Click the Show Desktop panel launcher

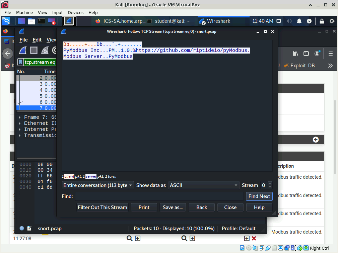pos(21,21)
